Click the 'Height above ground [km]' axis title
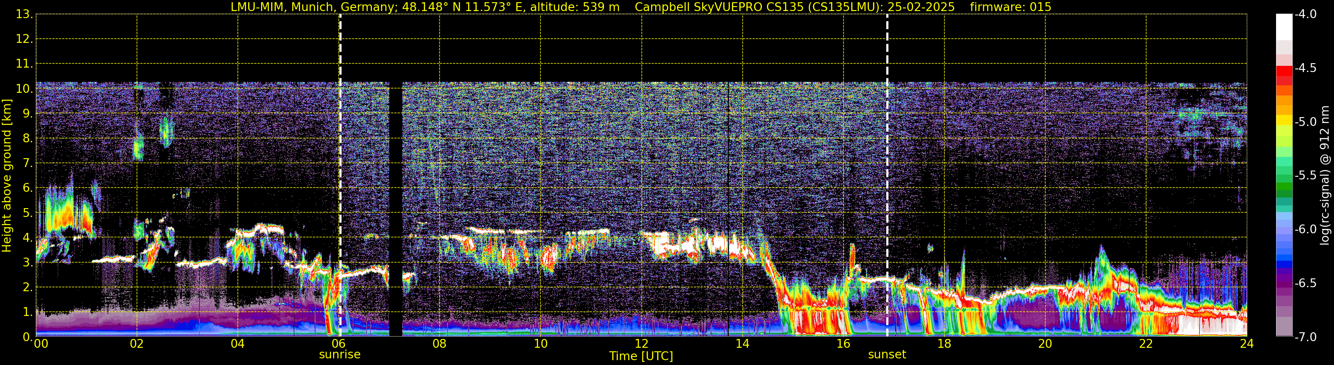This screenshot has width=1334, height=365. [x=7, y=176]
